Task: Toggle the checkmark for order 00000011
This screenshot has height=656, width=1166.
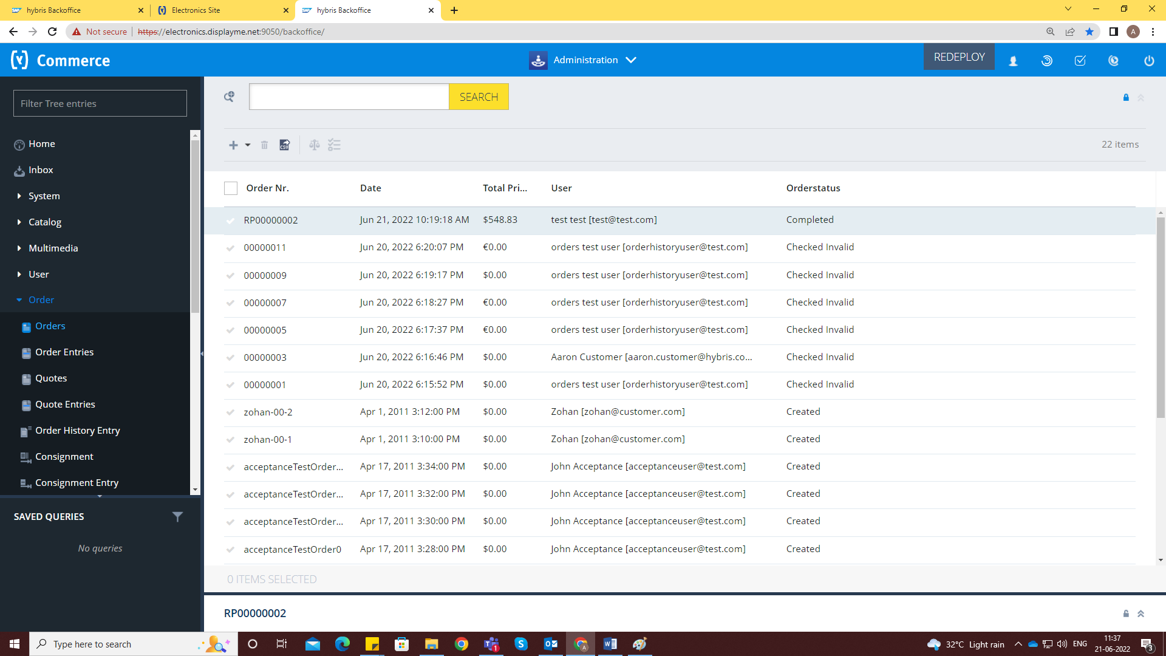Action: click(231, 248)
